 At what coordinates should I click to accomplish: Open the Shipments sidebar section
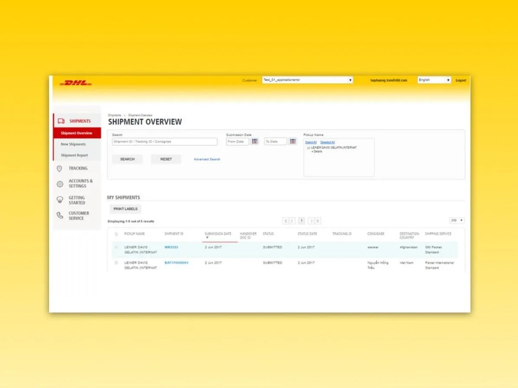pyautogui.click(x=77, y=121)
